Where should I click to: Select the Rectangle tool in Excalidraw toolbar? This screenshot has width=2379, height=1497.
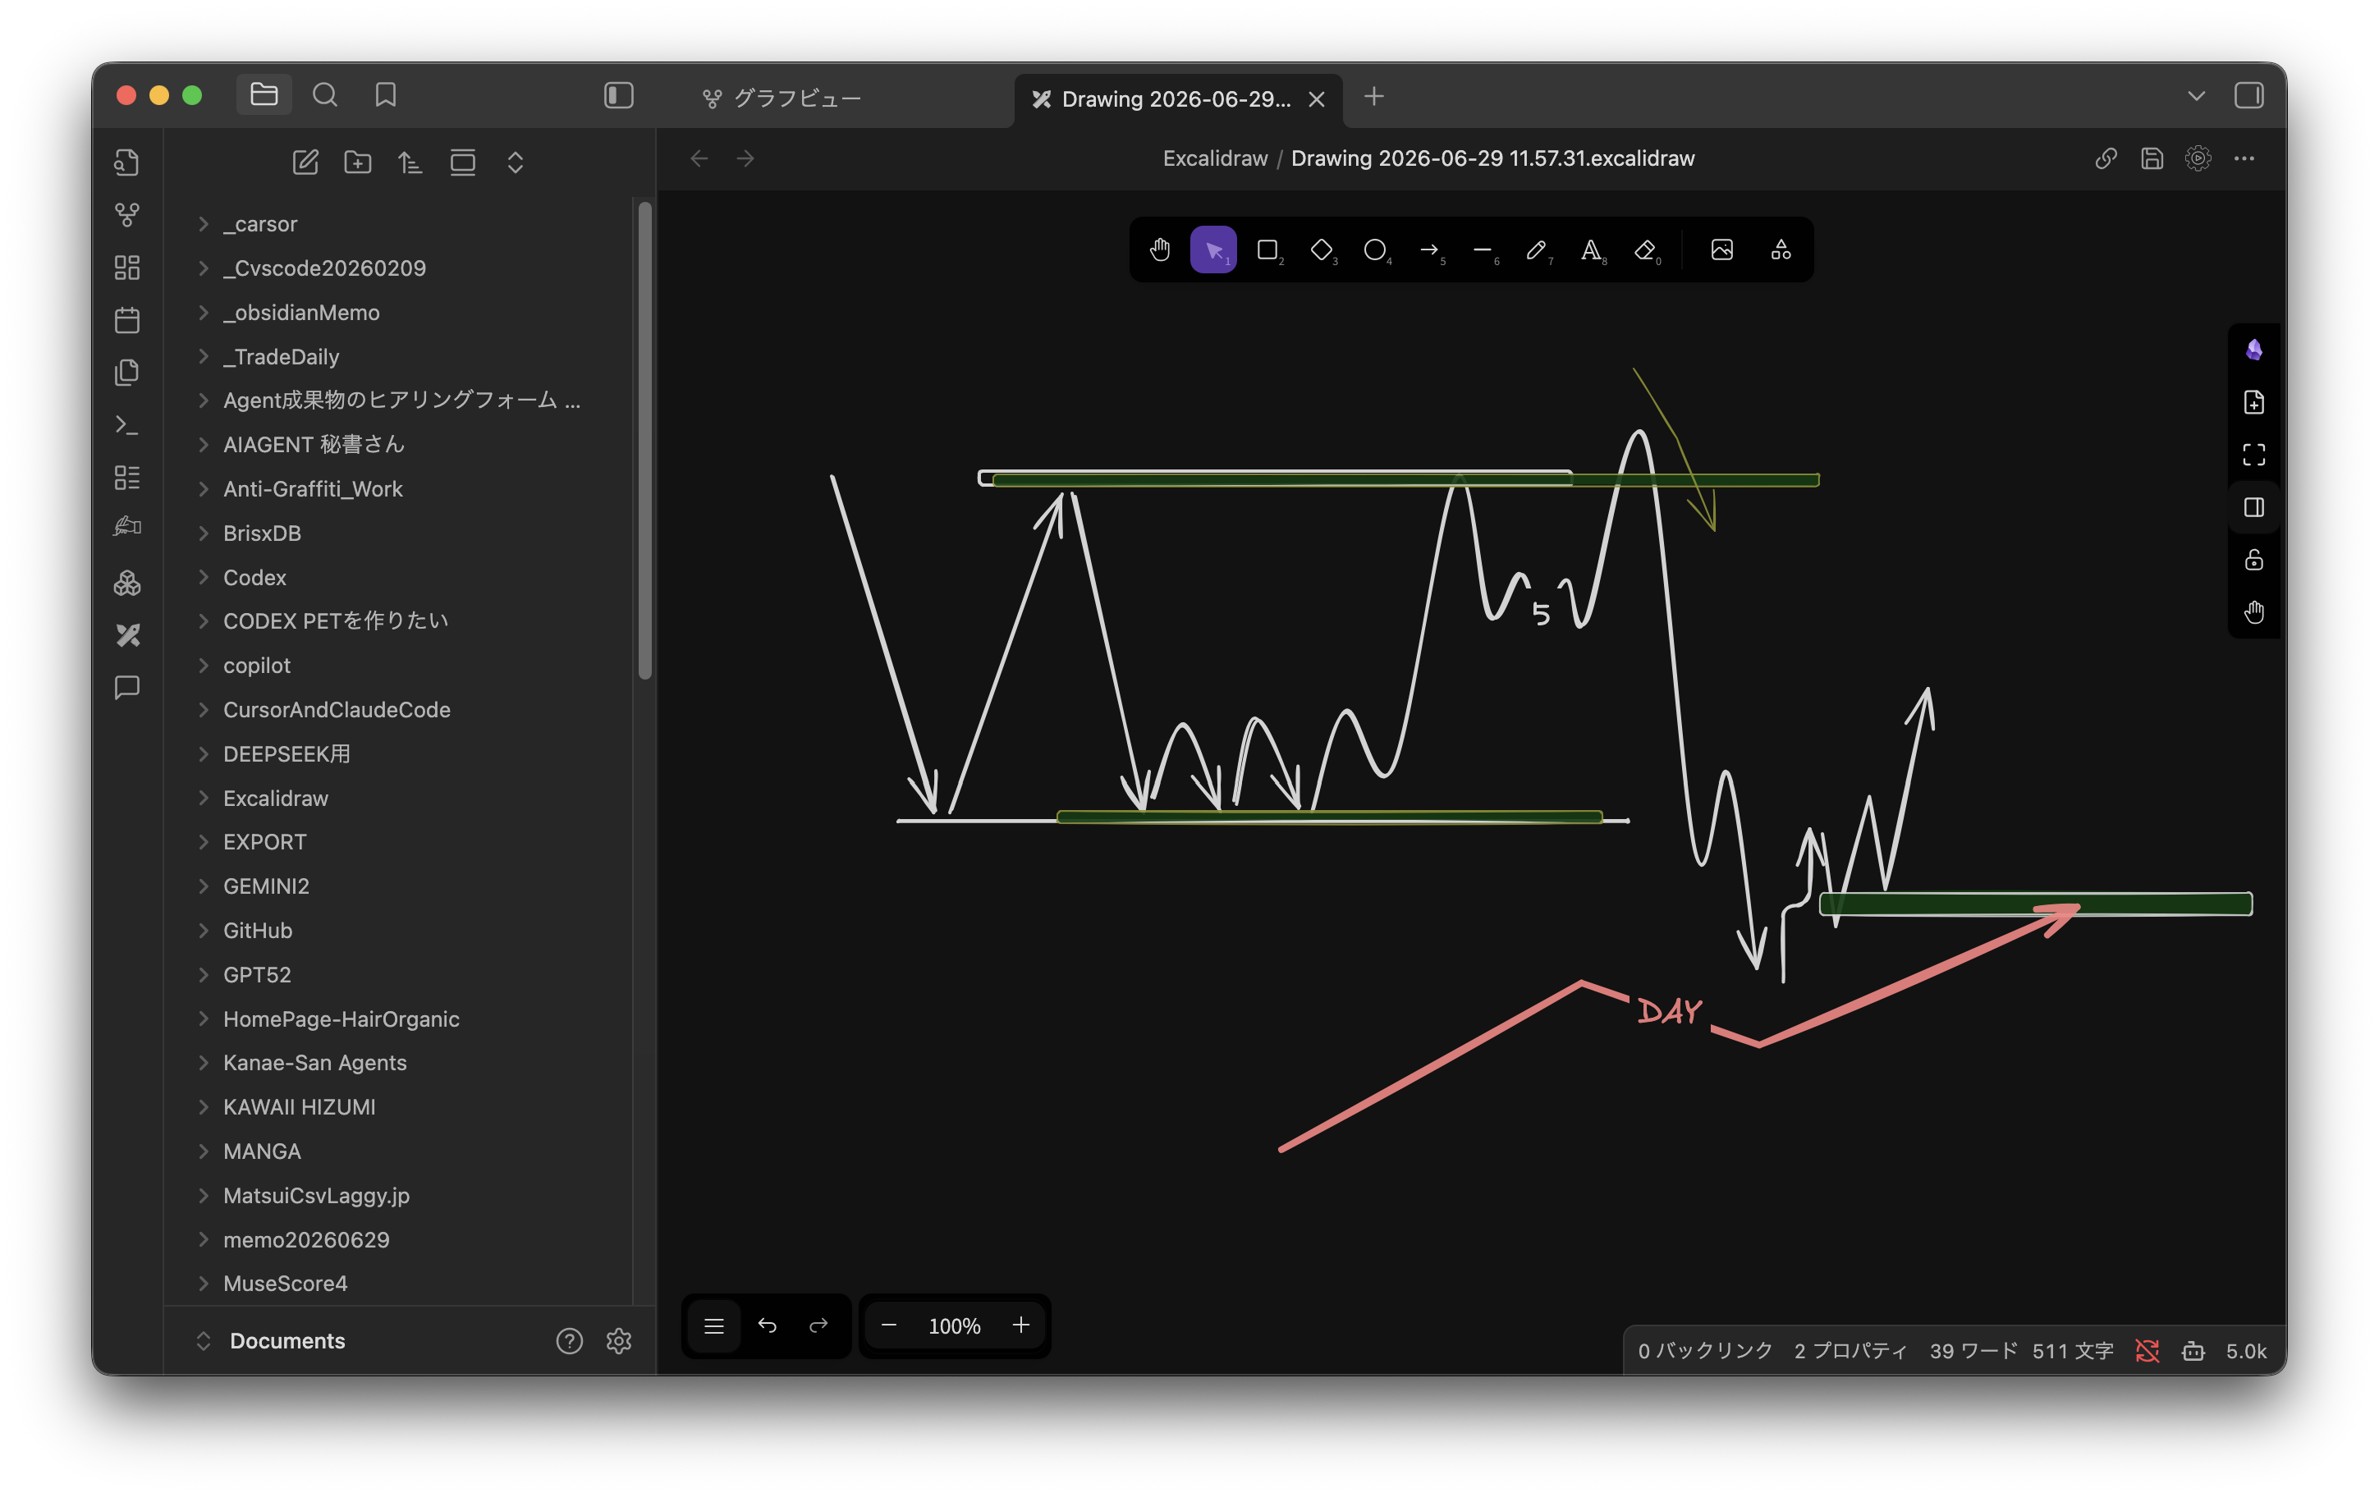(1267, 249)
